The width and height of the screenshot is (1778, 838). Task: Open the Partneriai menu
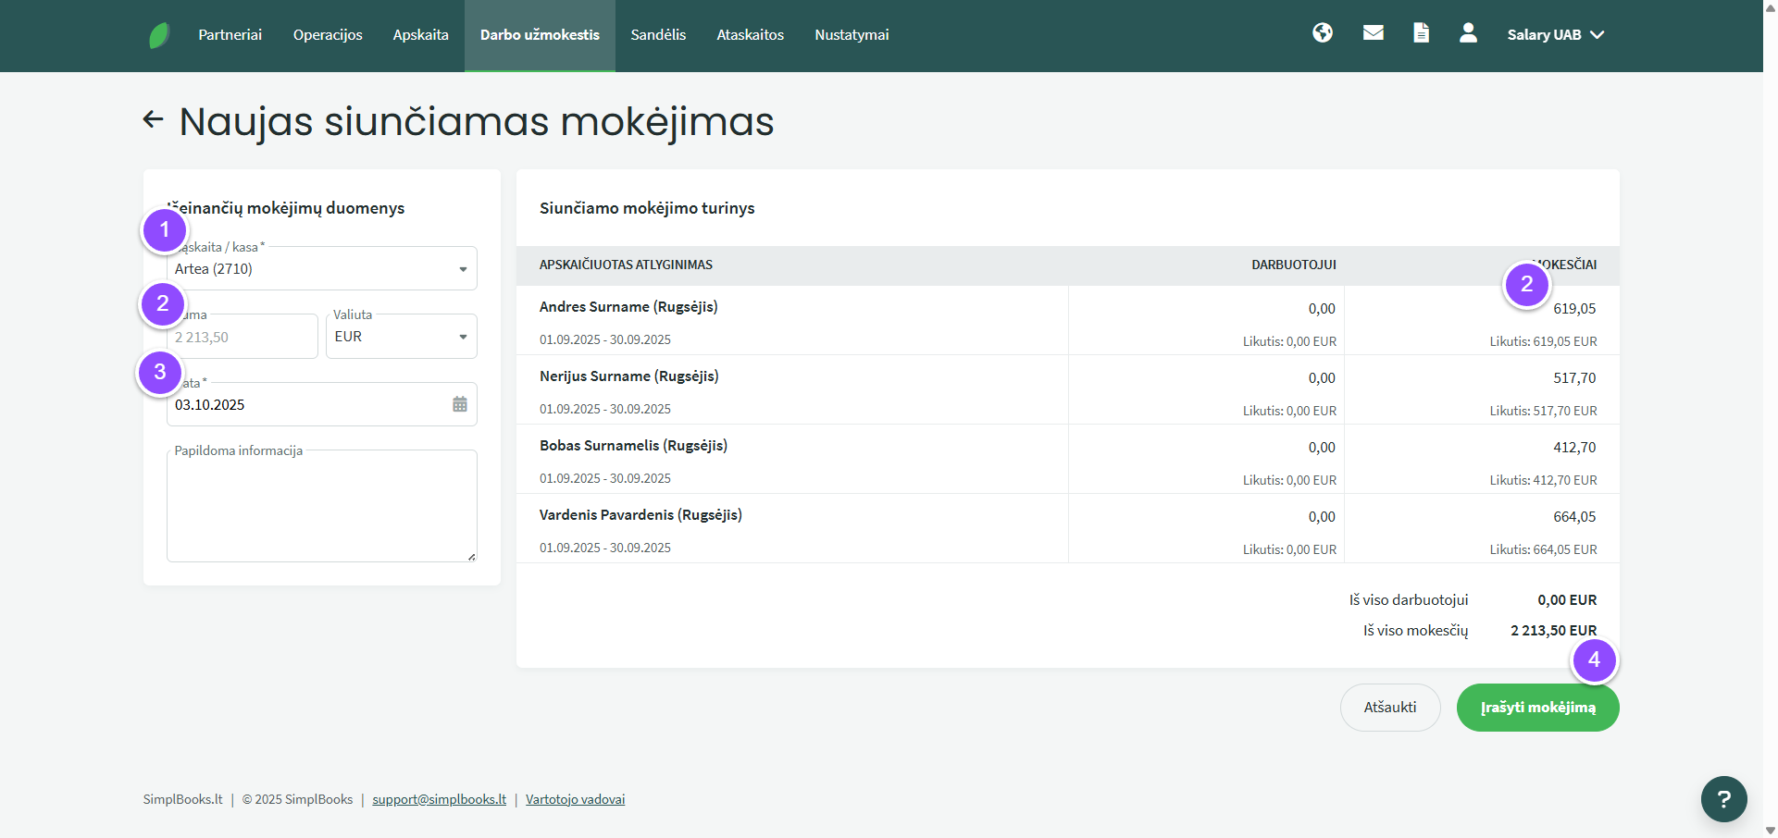coord(230,35)
